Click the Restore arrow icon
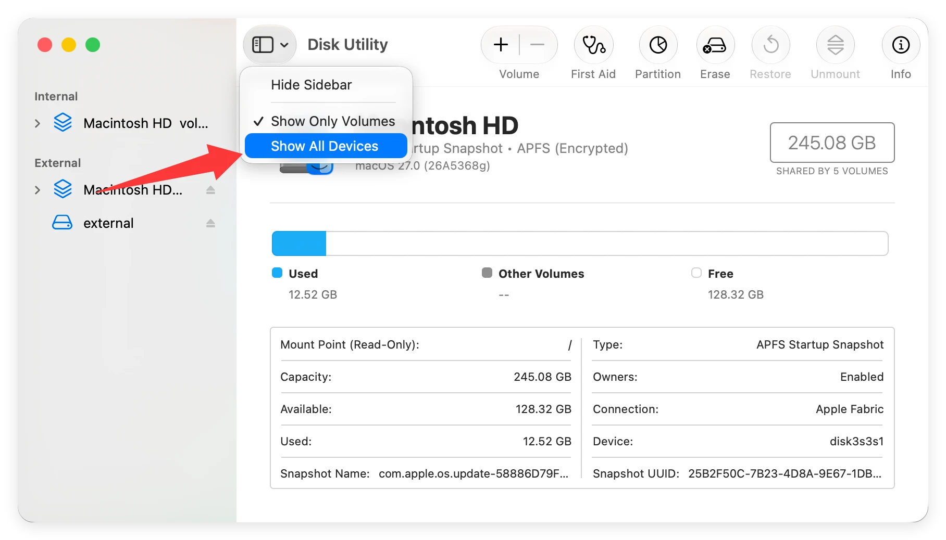Screen dimensions: 946x540 point(770,45)
